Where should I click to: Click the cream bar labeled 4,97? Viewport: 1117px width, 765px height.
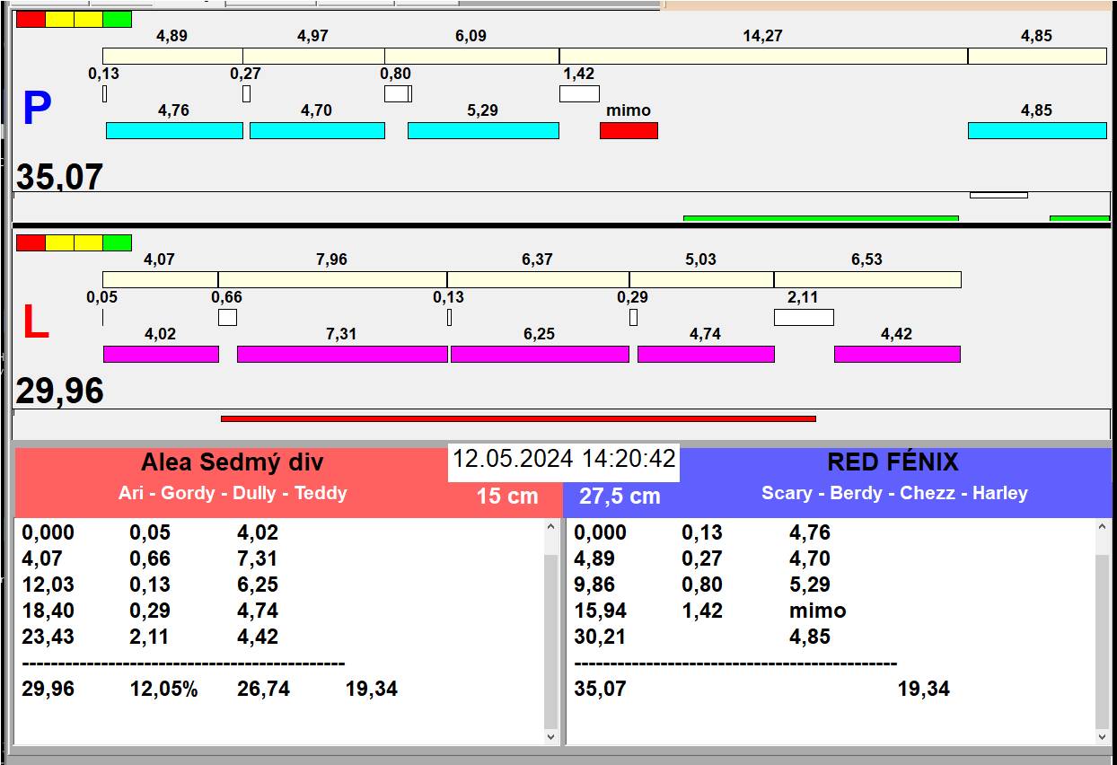314,56
